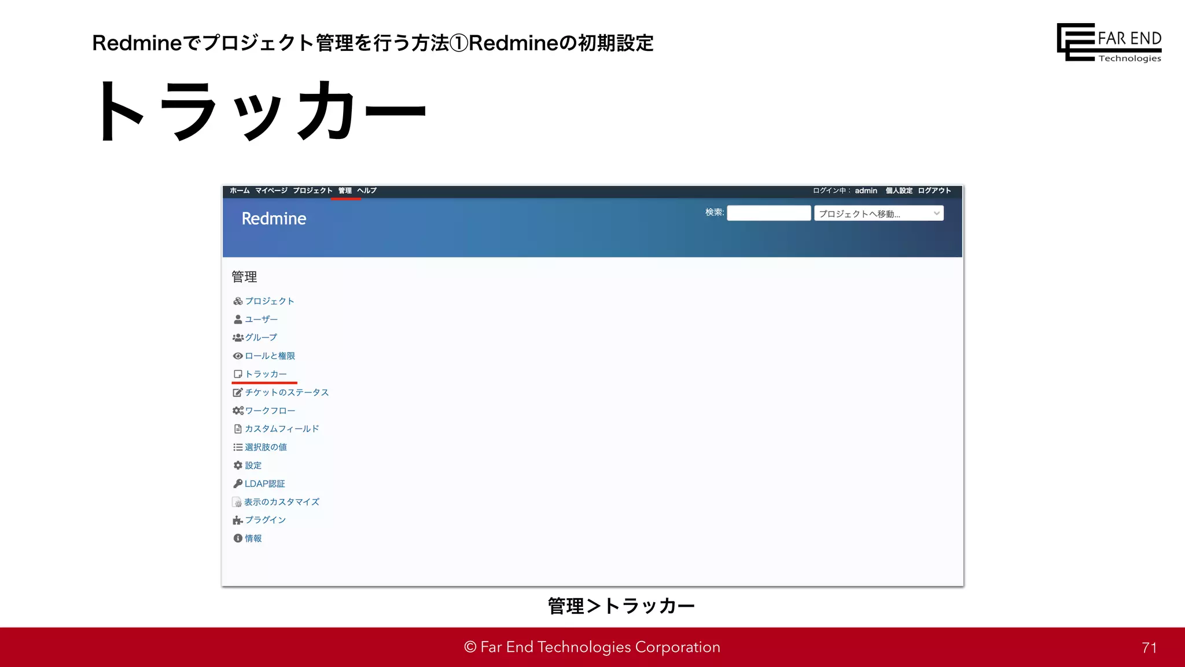Click the user icon beside ユーザー
The height and width of the screenshot is (667, 1185).
[x=238, y=319]
